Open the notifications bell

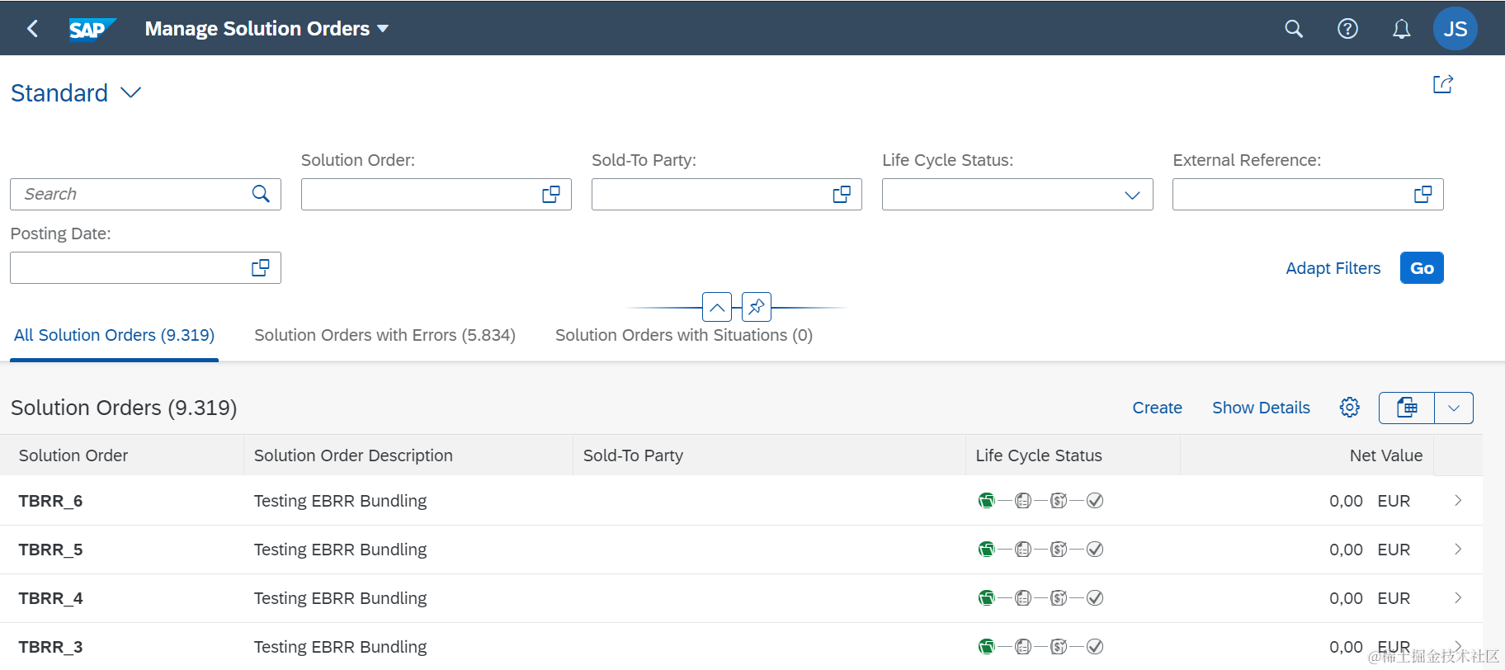point(1401,29)
